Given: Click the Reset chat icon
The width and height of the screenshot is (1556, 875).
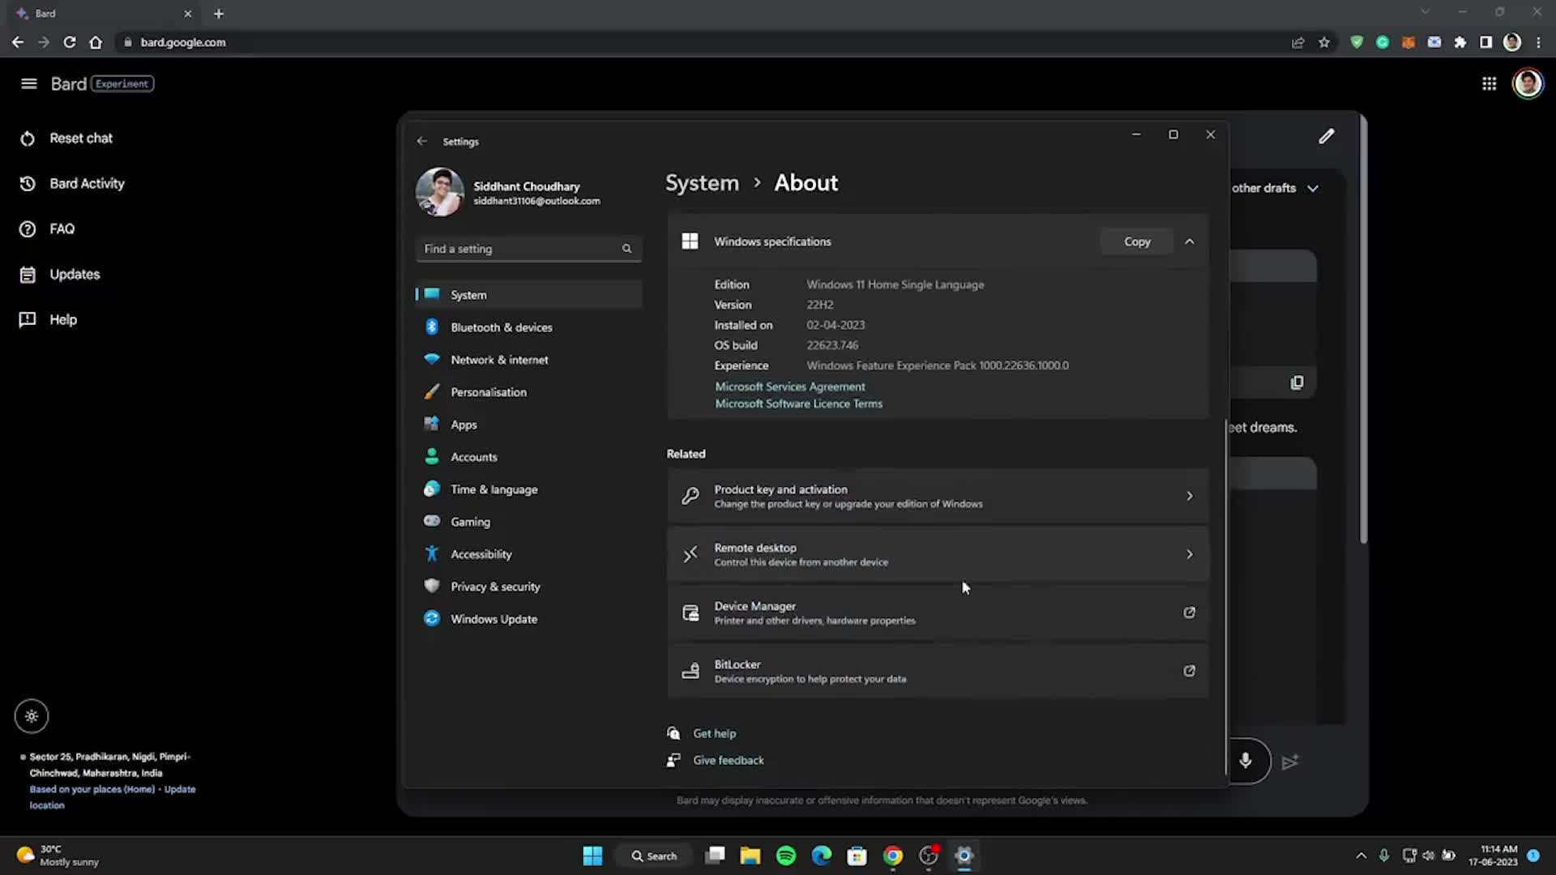Looking at the screenshot, I should click(28, 139).
